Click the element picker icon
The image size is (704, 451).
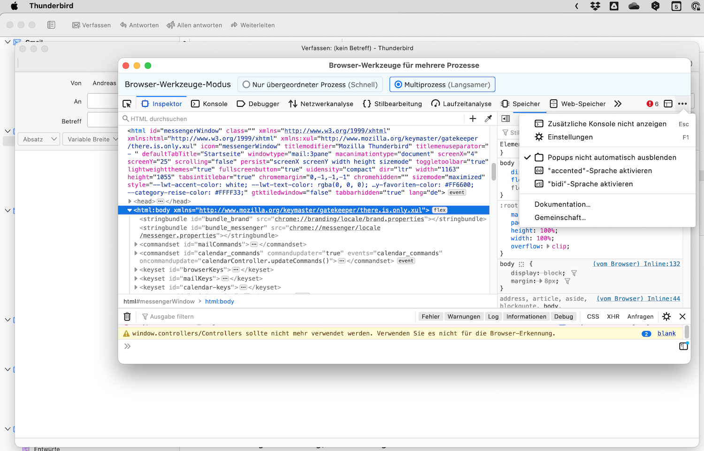pyautogui.click(x=127, y=104)
